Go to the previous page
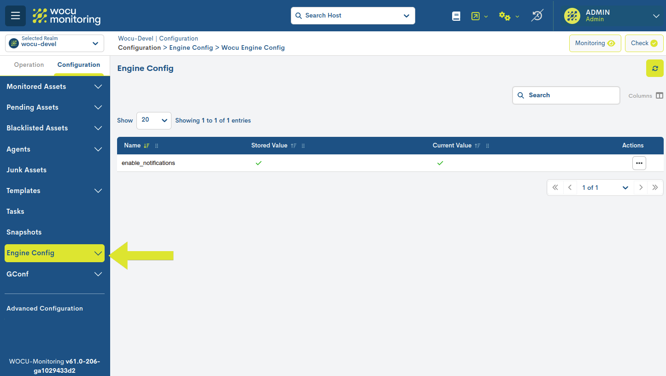Image resolution: width=666 pixels, height=376 pixels. (570, 188)
